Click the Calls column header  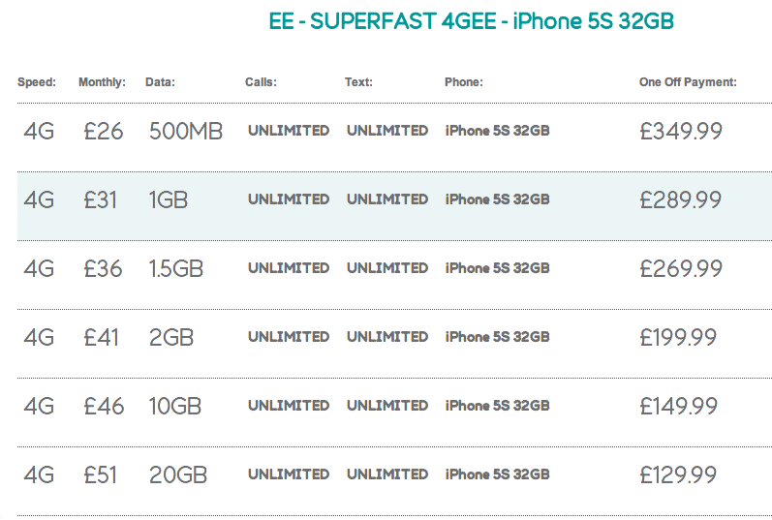[x=261, y=82]
